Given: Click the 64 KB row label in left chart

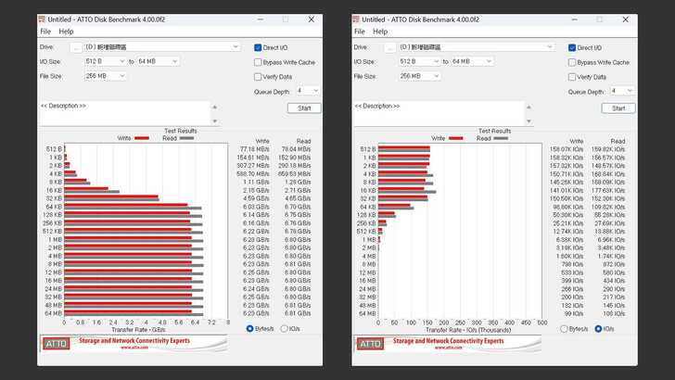Looking at the screenshot, I should tap(54, 207).
